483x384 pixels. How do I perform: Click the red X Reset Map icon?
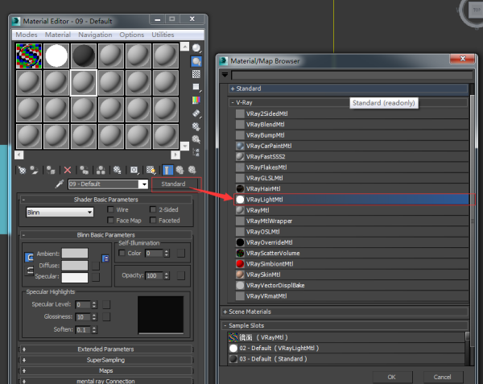(x=68, y=170)
